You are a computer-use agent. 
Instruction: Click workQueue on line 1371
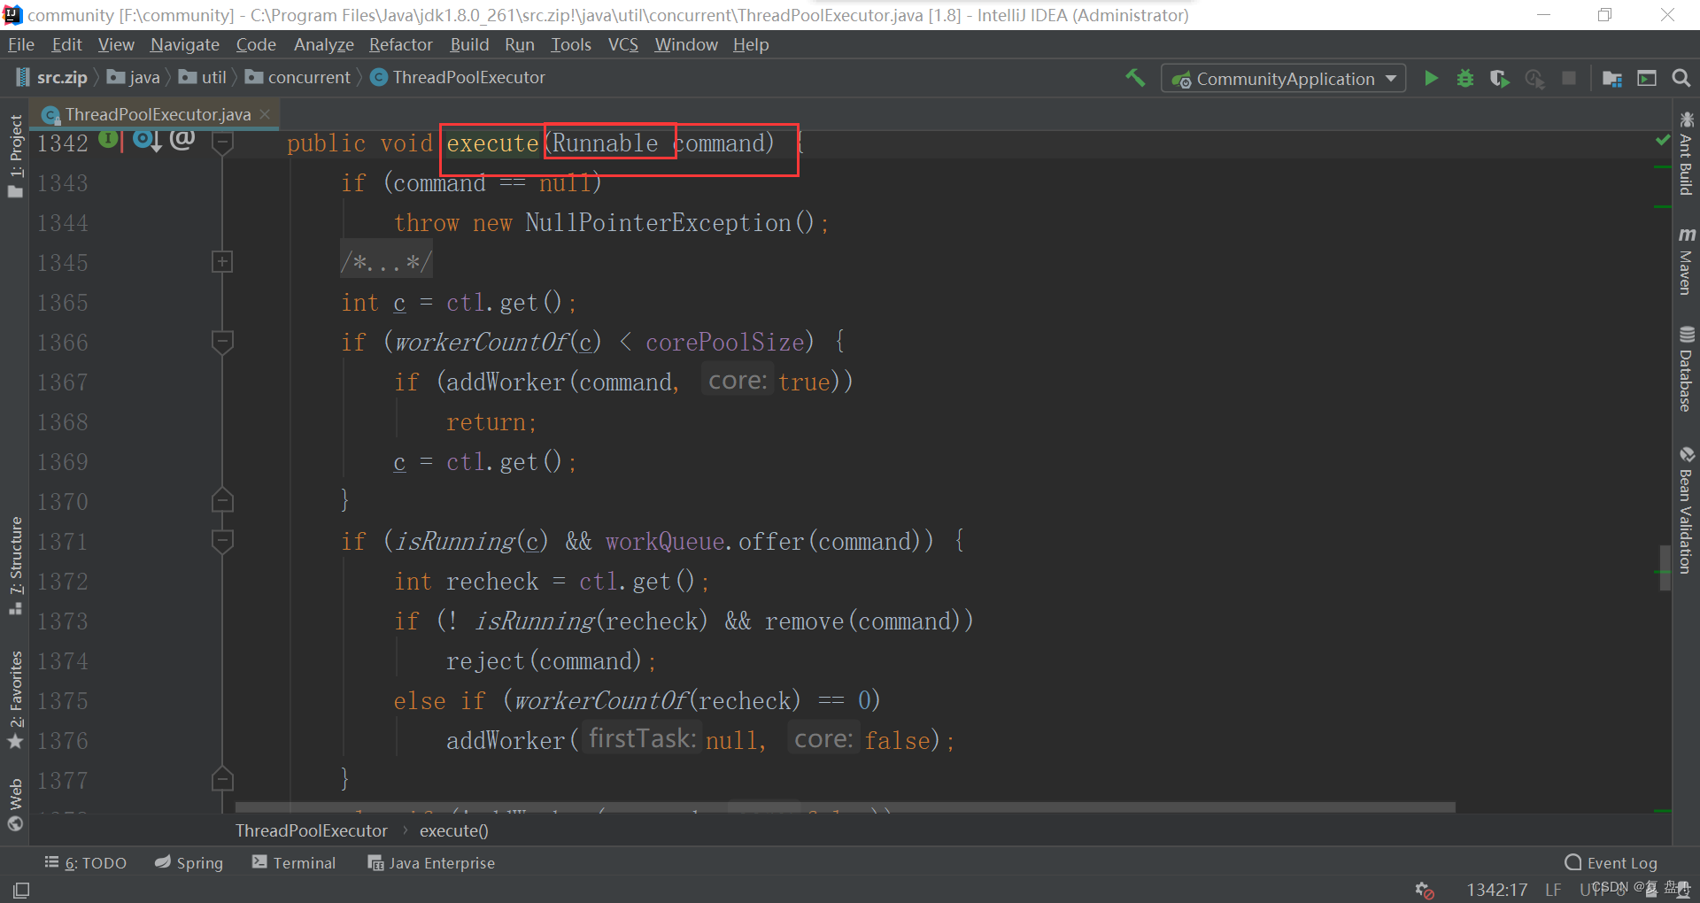665,541
